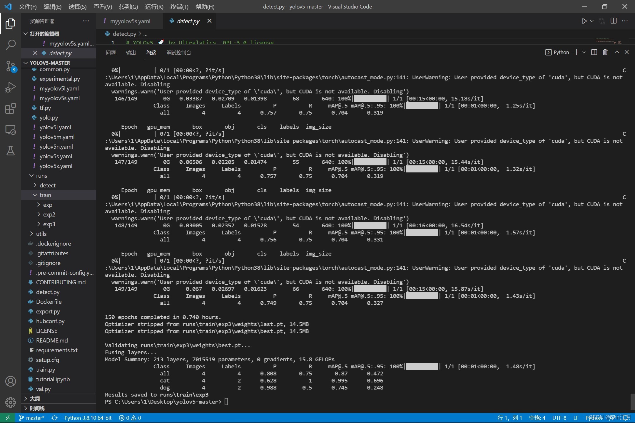This screenshot has width=635, height=423.
Task: Open the Accounts menu
Action: 11,381
